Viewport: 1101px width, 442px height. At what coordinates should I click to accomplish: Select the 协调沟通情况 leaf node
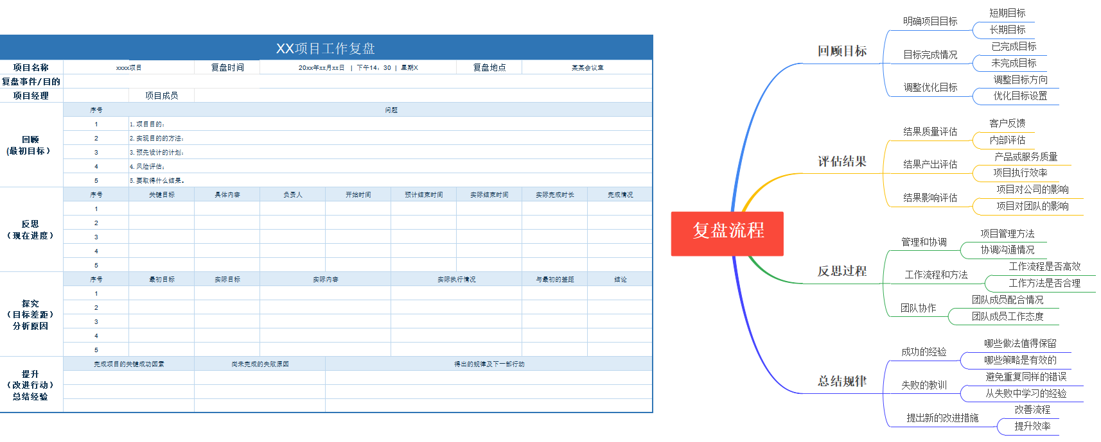pyautogui.click(x=1007, y=250)
